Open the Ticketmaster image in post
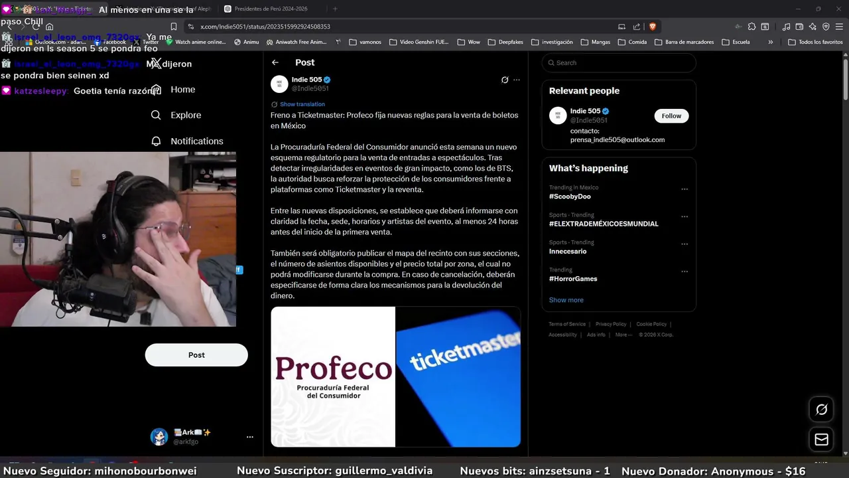The image size is (849, 478). (458, 376)
